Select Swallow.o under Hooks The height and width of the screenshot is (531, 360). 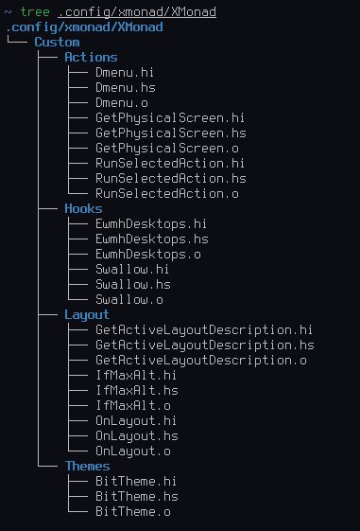click(x=129, y=299)
